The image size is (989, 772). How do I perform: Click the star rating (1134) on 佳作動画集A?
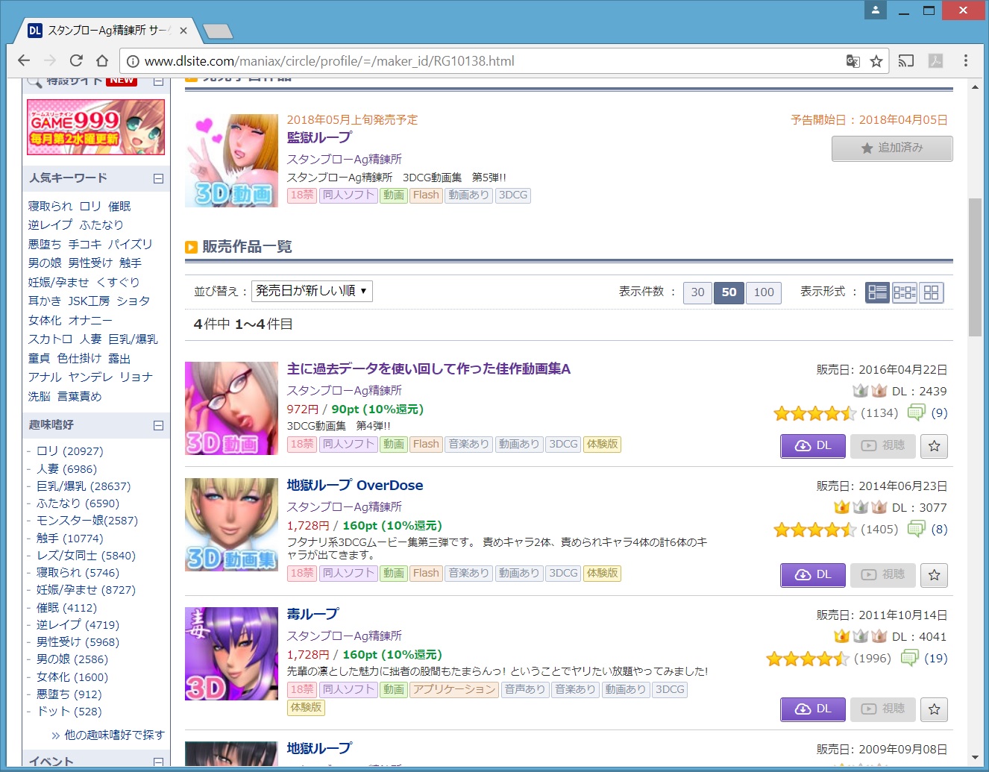point(815,412)
